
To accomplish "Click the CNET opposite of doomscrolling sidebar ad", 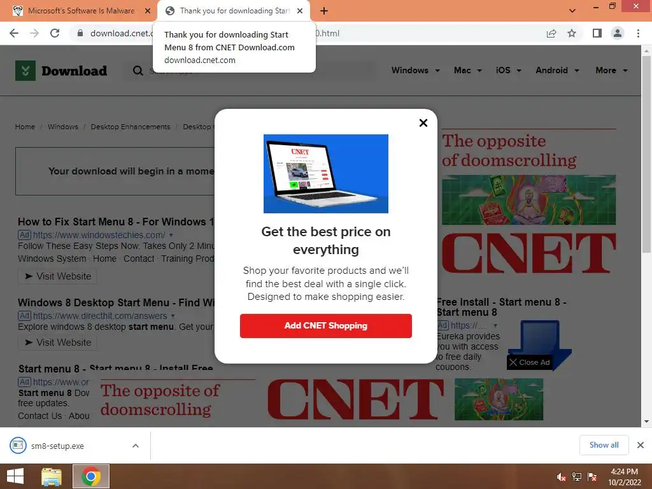I will pyautogui.click(x=528, y=202).
